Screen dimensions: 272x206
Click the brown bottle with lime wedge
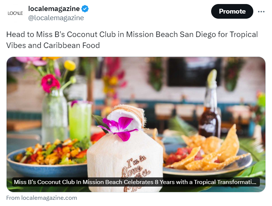(x=210, y=104)
